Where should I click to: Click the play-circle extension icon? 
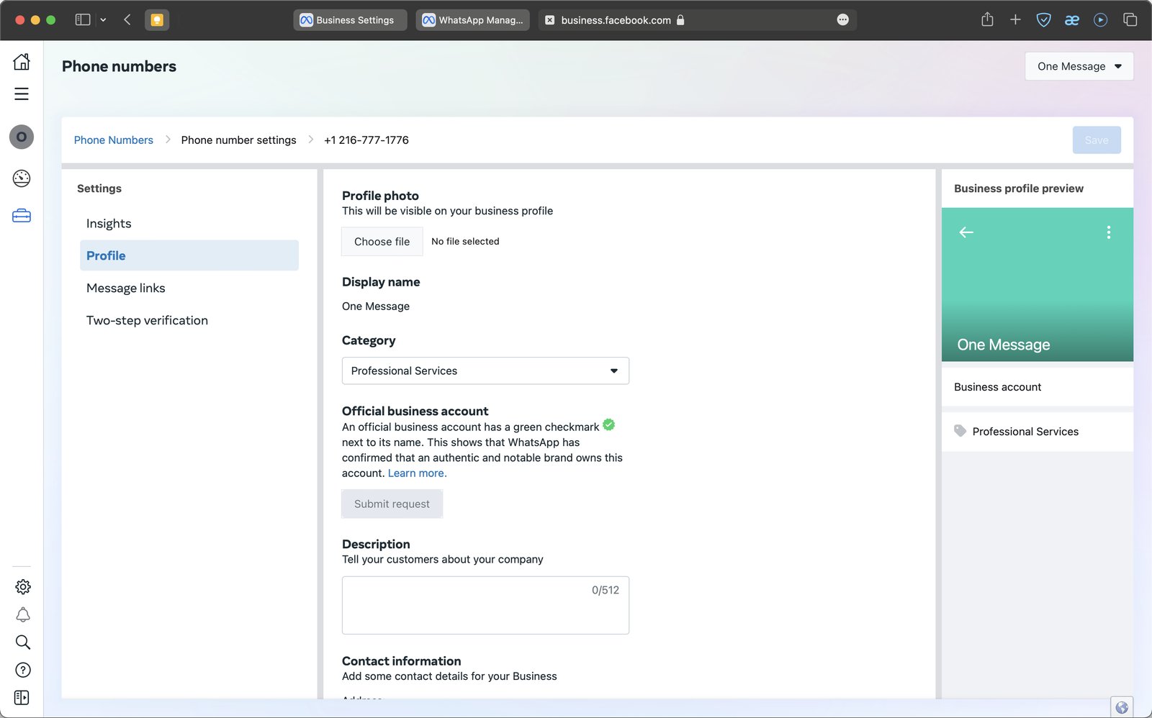tap(1100, 20)
